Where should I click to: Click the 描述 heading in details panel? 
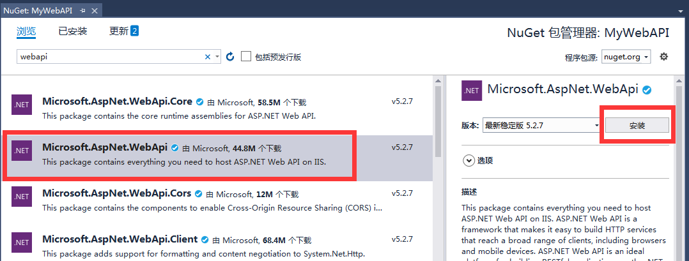pyautogui.click(x=469, y=191)
